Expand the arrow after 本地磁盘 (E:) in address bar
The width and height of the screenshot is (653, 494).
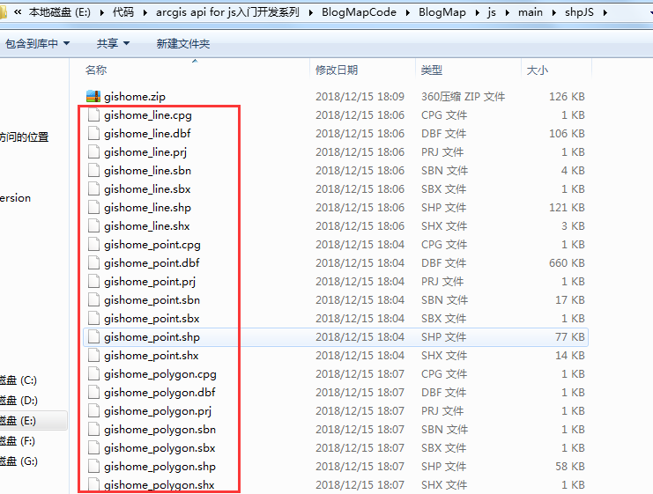click(x=102, y=12)
